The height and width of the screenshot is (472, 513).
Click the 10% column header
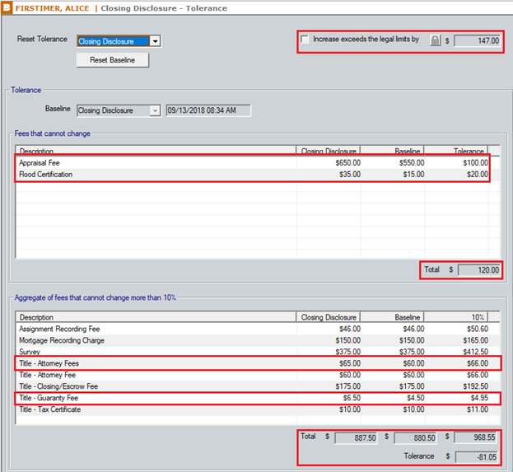point(457,316)
